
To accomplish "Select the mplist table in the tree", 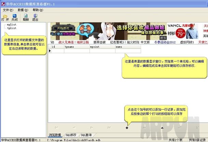I will tap(11, 25).
